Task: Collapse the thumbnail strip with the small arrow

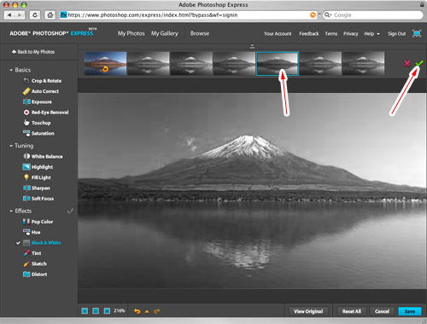Action: (252, 46)
